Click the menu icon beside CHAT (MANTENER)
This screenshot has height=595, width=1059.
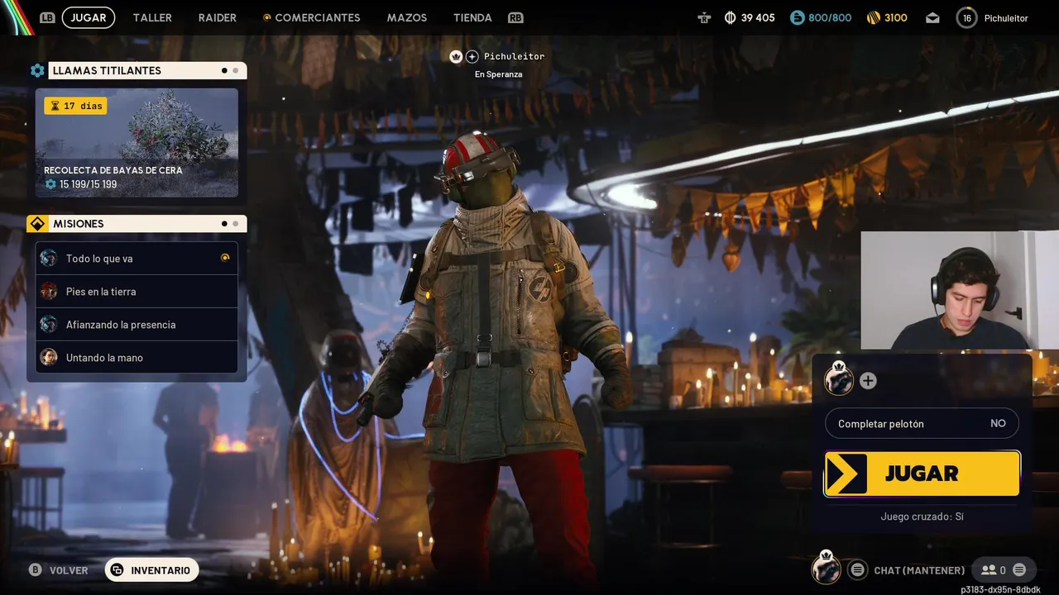(858, 569)
